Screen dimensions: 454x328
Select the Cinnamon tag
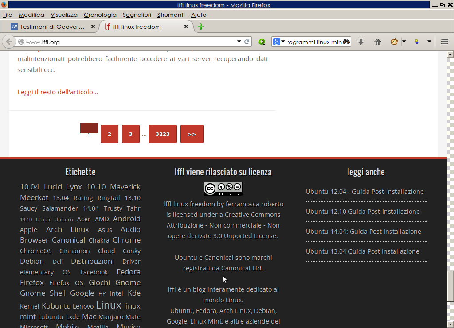click(74, 251)
